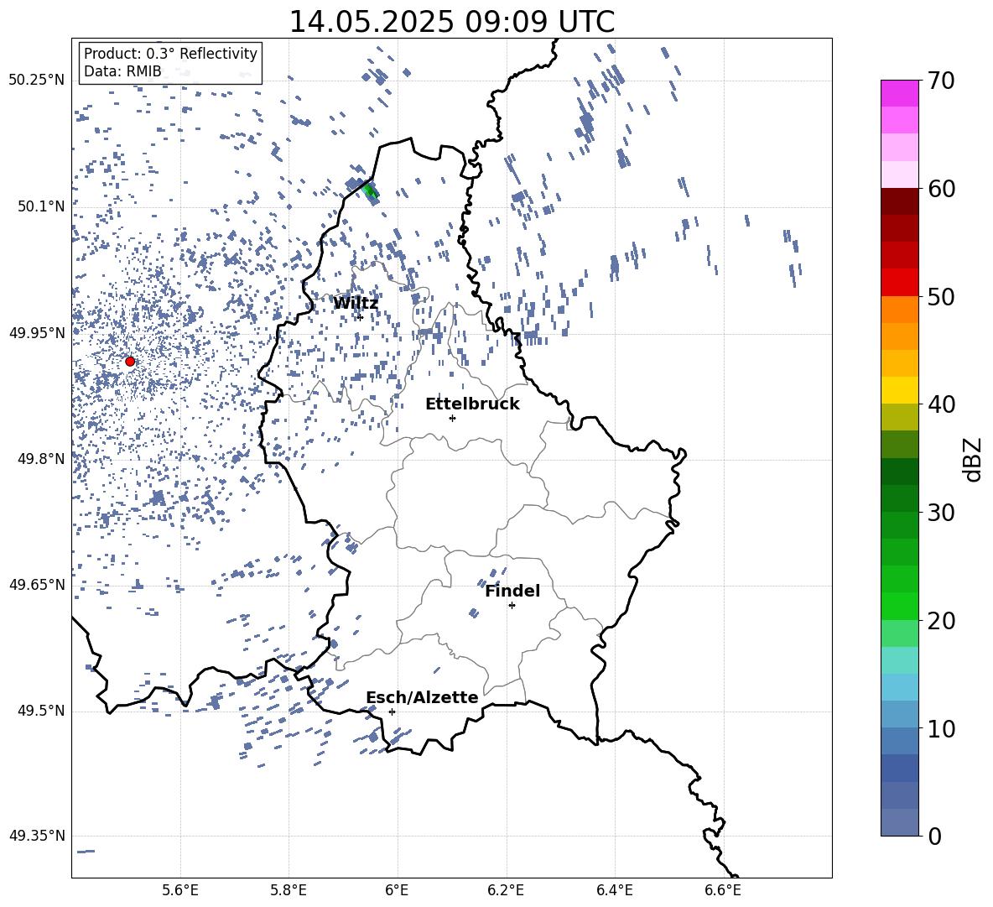The image size is (993, 907).
Task: Click the colorbar tick label 70
Action: [x=941, y=81]
